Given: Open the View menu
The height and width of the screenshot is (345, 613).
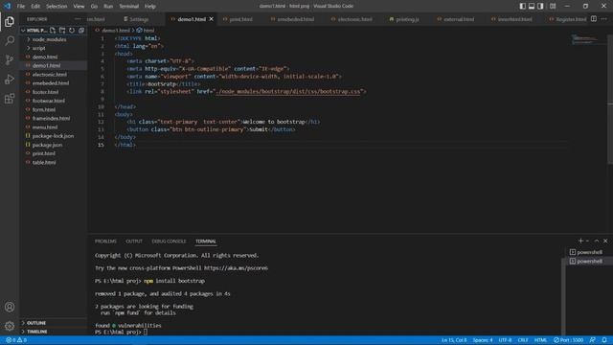Looking at the screenshot, I should (79, 6).
